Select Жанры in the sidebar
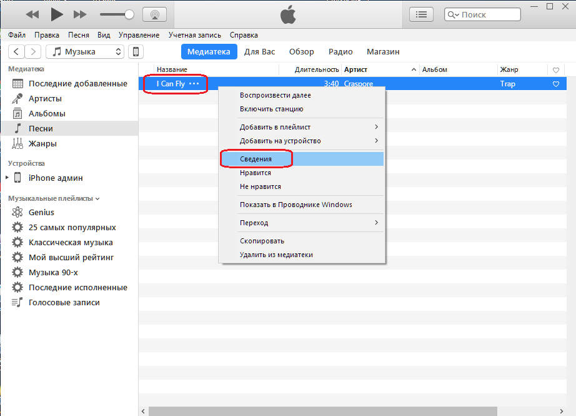Image resolution: width=576 pixels, height=416 pixels. [x=69, y=143]
